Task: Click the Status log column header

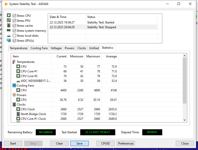Action: [121, 17]
